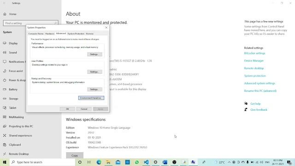Click Cancel in System Properties
The image size is (295, 166).
(x=84, y=109)
